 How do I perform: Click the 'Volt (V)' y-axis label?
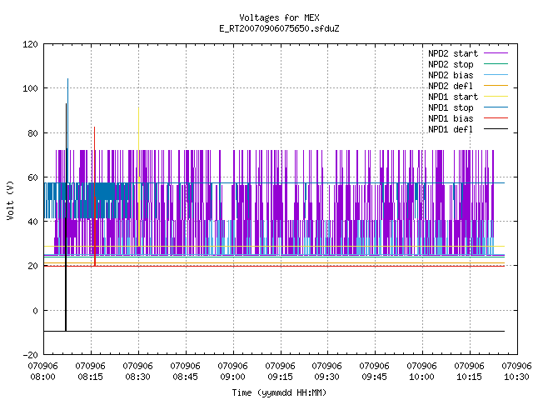click(10, 201)
